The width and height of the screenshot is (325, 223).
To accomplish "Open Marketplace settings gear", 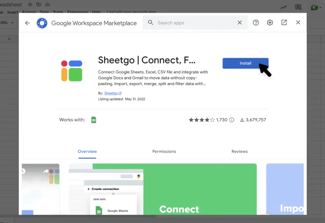I will pos(270,22).
